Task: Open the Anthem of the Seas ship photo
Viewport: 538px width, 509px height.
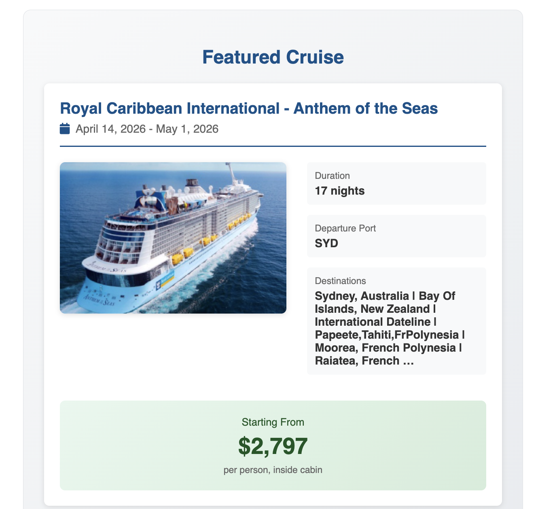Action: pyautogui.click(x=173, y=238)
